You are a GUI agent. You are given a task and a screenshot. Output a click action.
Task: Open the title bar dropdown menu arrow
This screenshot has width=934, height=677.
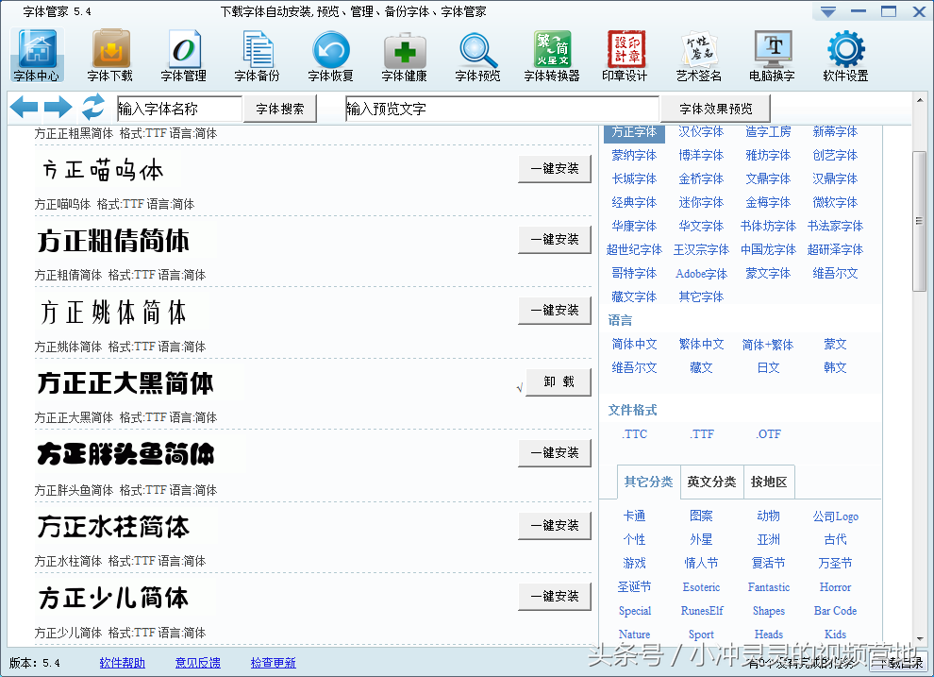pos(828,12)
